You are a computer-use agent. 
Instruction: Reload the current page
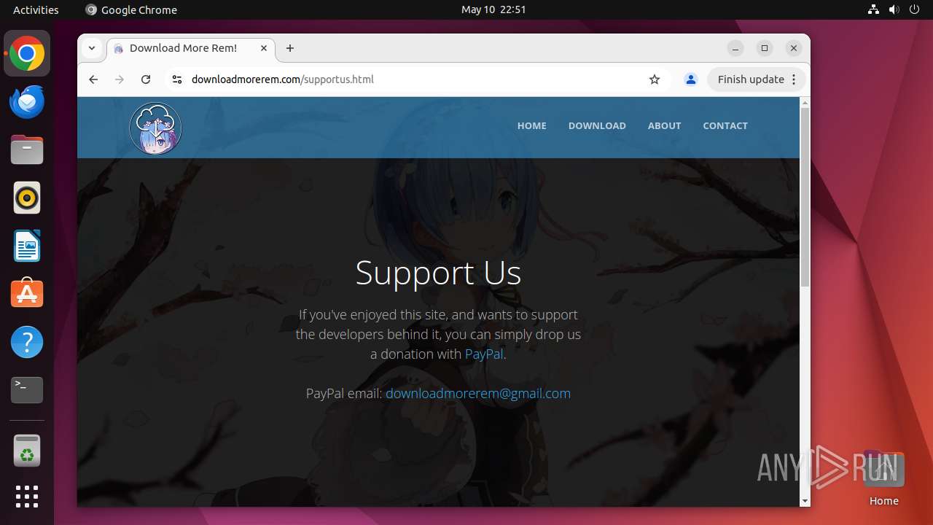point(146,79)
